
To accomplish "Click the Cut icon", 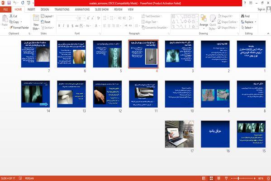I will [11, 16].
